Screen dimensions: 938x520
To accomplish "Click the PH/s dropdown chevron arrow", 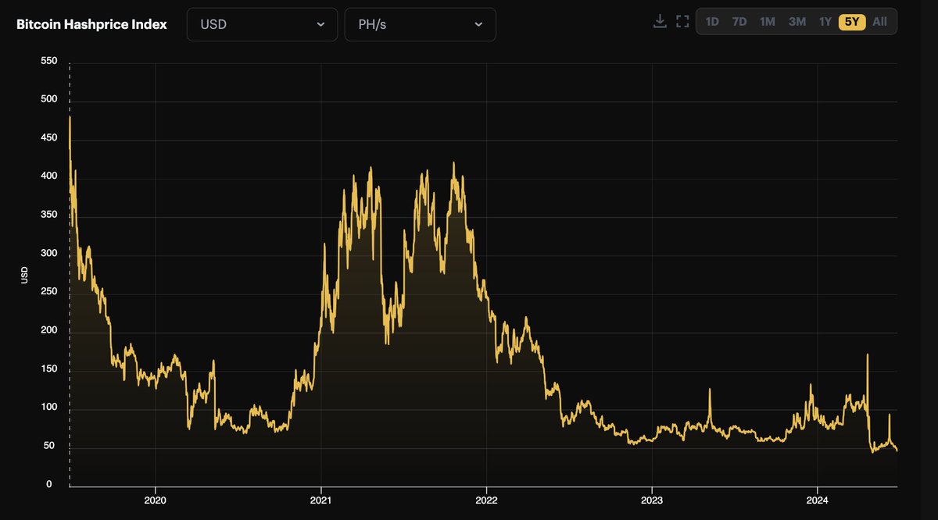I will pyautogui.click(x=480, y=24).
